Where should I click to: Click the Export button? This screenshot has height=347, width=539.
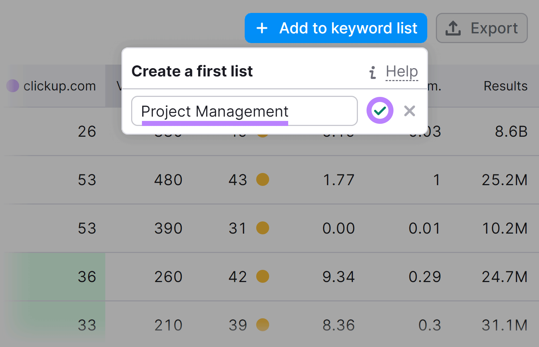click(x=482, y=28)
